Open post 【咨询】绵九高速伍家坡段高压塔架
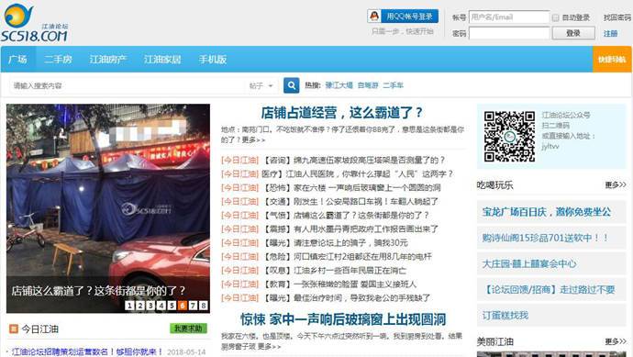 point(354,160)
